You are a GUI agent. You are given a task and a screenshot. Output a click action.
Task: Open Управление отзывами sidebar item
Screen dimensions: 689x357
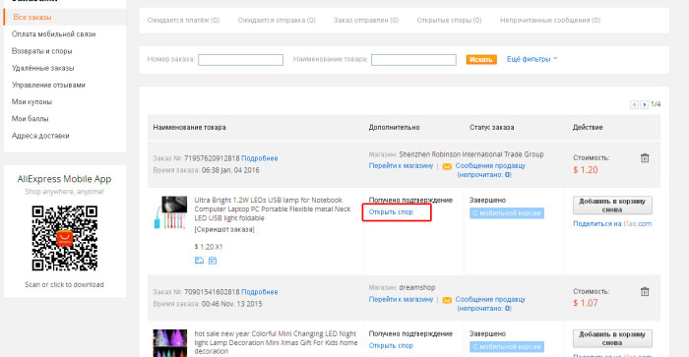point(48,86)
